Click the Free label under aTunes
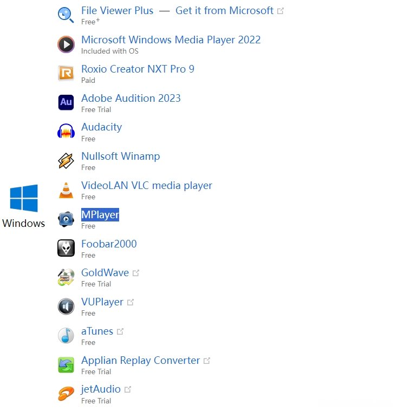398x411 pixels. tap(88, 343)
